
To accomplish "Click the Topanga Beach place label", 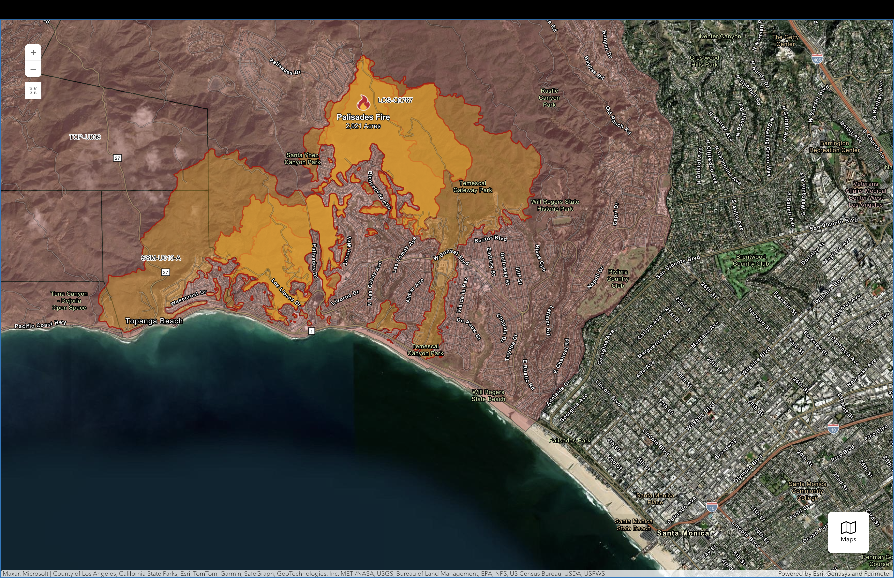I will coord(154,321).
